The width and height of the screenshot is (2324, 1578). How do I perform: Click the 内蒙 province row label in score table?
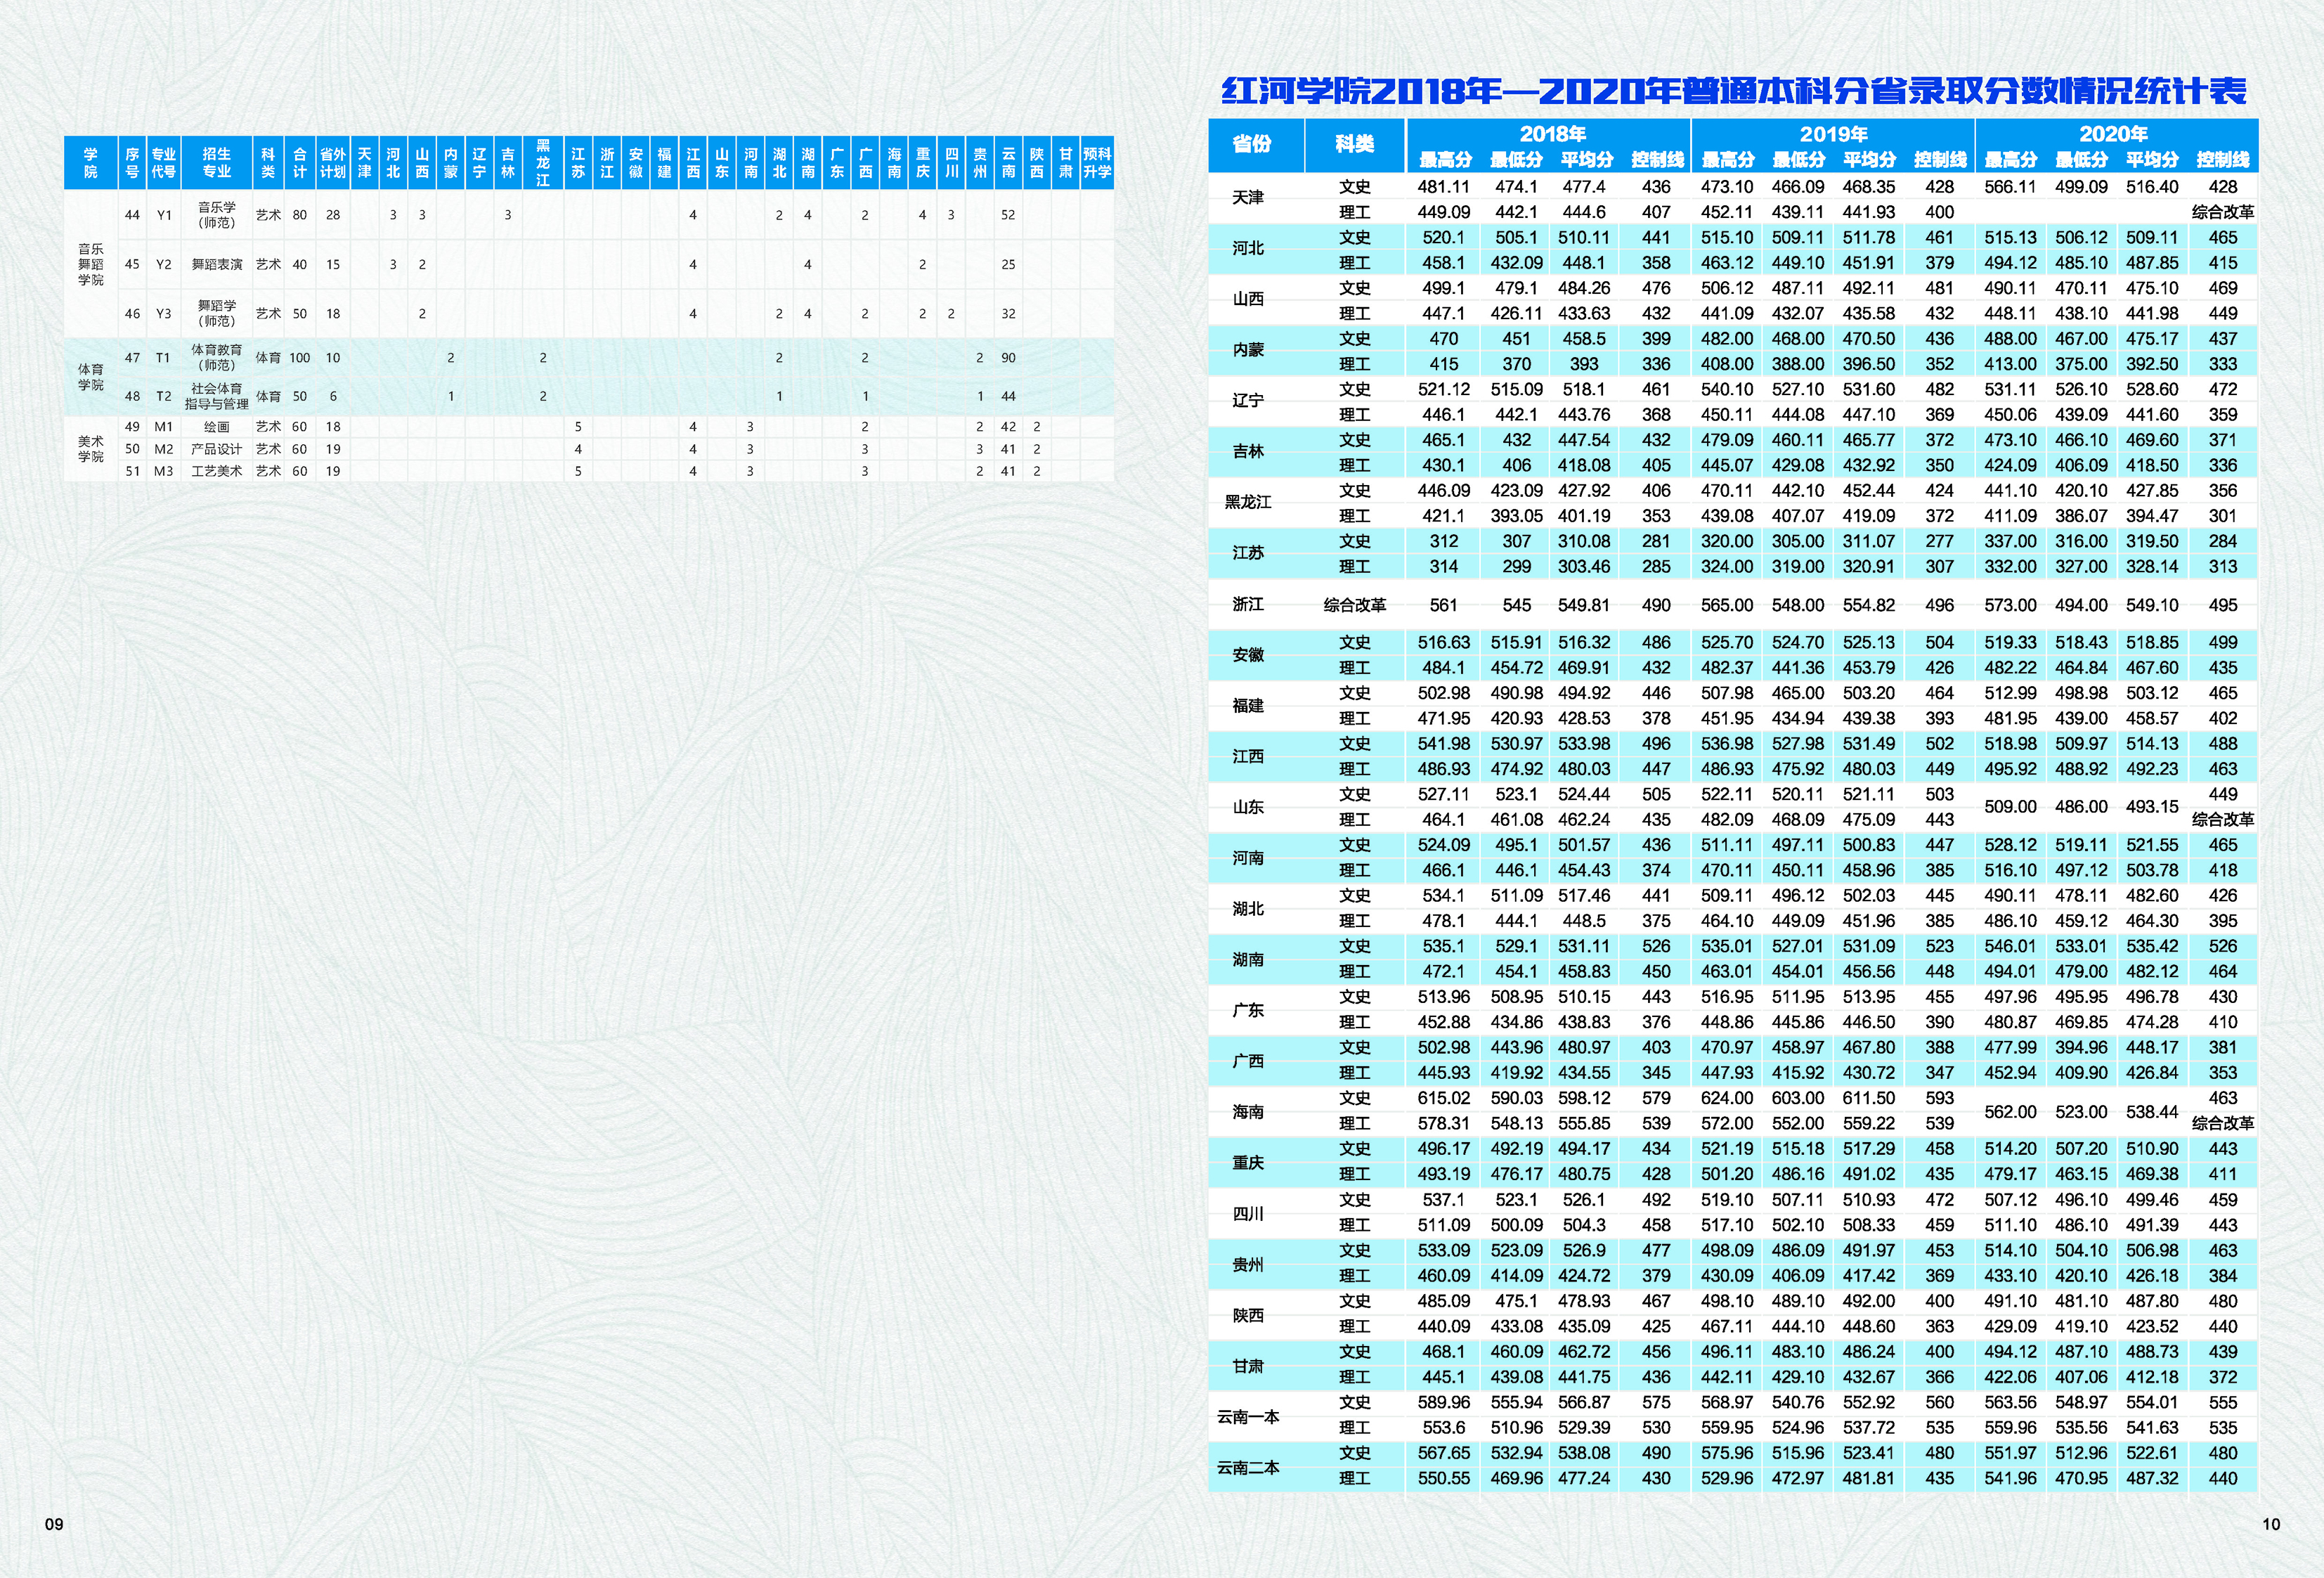coord(1248,350)
